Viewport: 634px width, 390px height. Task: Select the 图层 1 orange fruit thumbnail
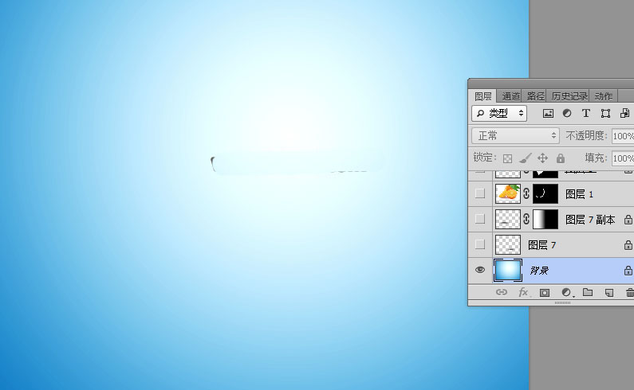coord(508,193)
